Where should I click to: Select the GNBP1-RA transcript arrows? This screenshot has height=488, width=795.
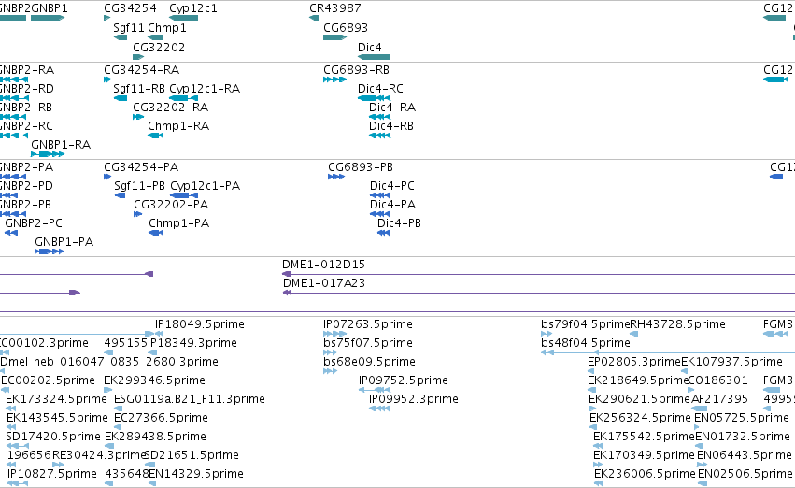(x=48, y=154)
